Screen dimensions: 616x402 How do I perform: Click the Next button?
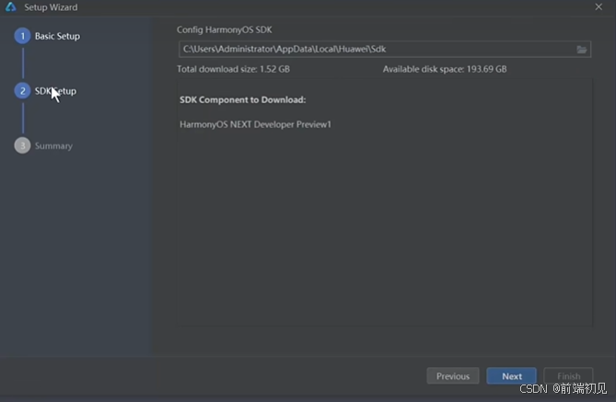point(512,376)
